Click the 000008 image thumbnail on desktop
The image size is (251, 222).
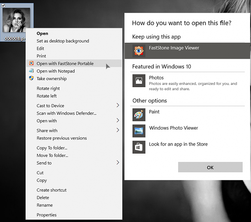pos(16,20)
